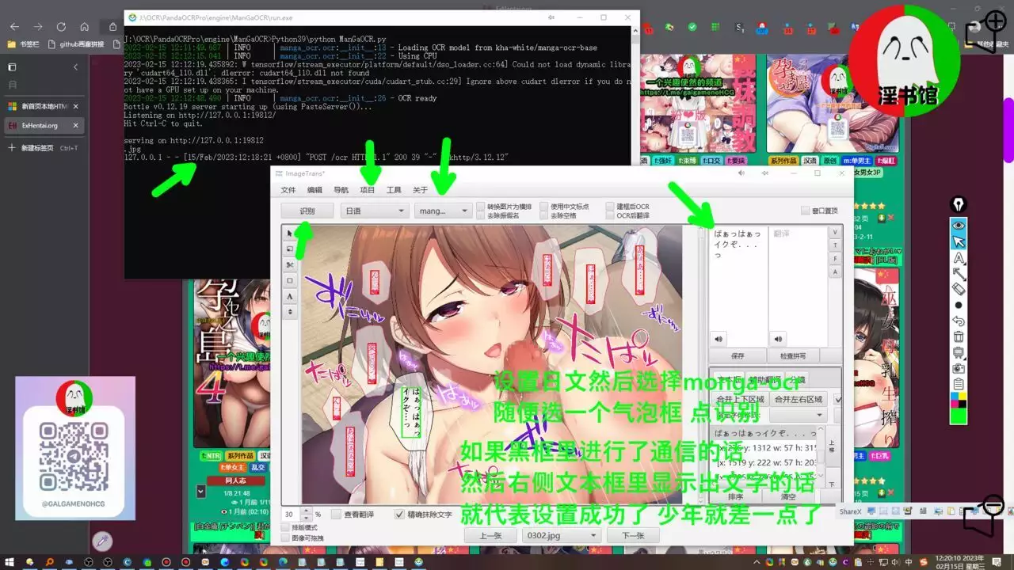Click the trash can icon in annotation toolbar
Image resolution: width=1014 pixels, height=570 pixels.
pyautogui.click(x=959, y=336)
